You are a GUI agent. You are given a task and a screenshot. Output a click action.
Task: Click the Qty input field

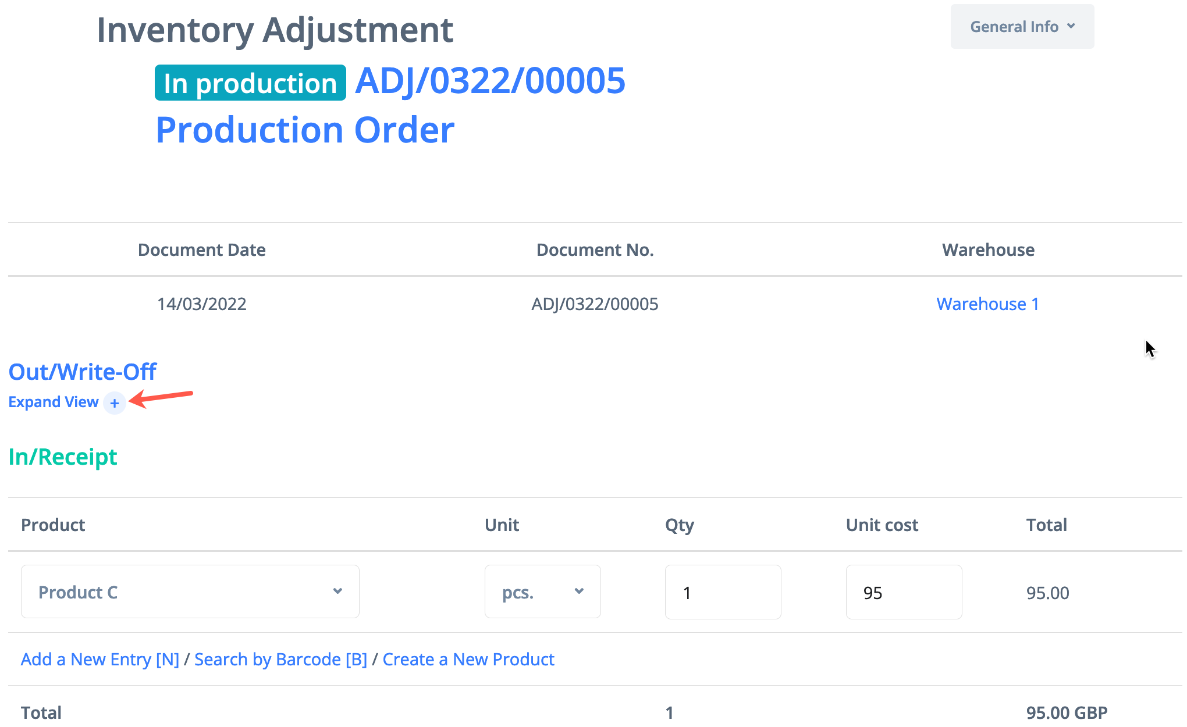tap(723, 592)
